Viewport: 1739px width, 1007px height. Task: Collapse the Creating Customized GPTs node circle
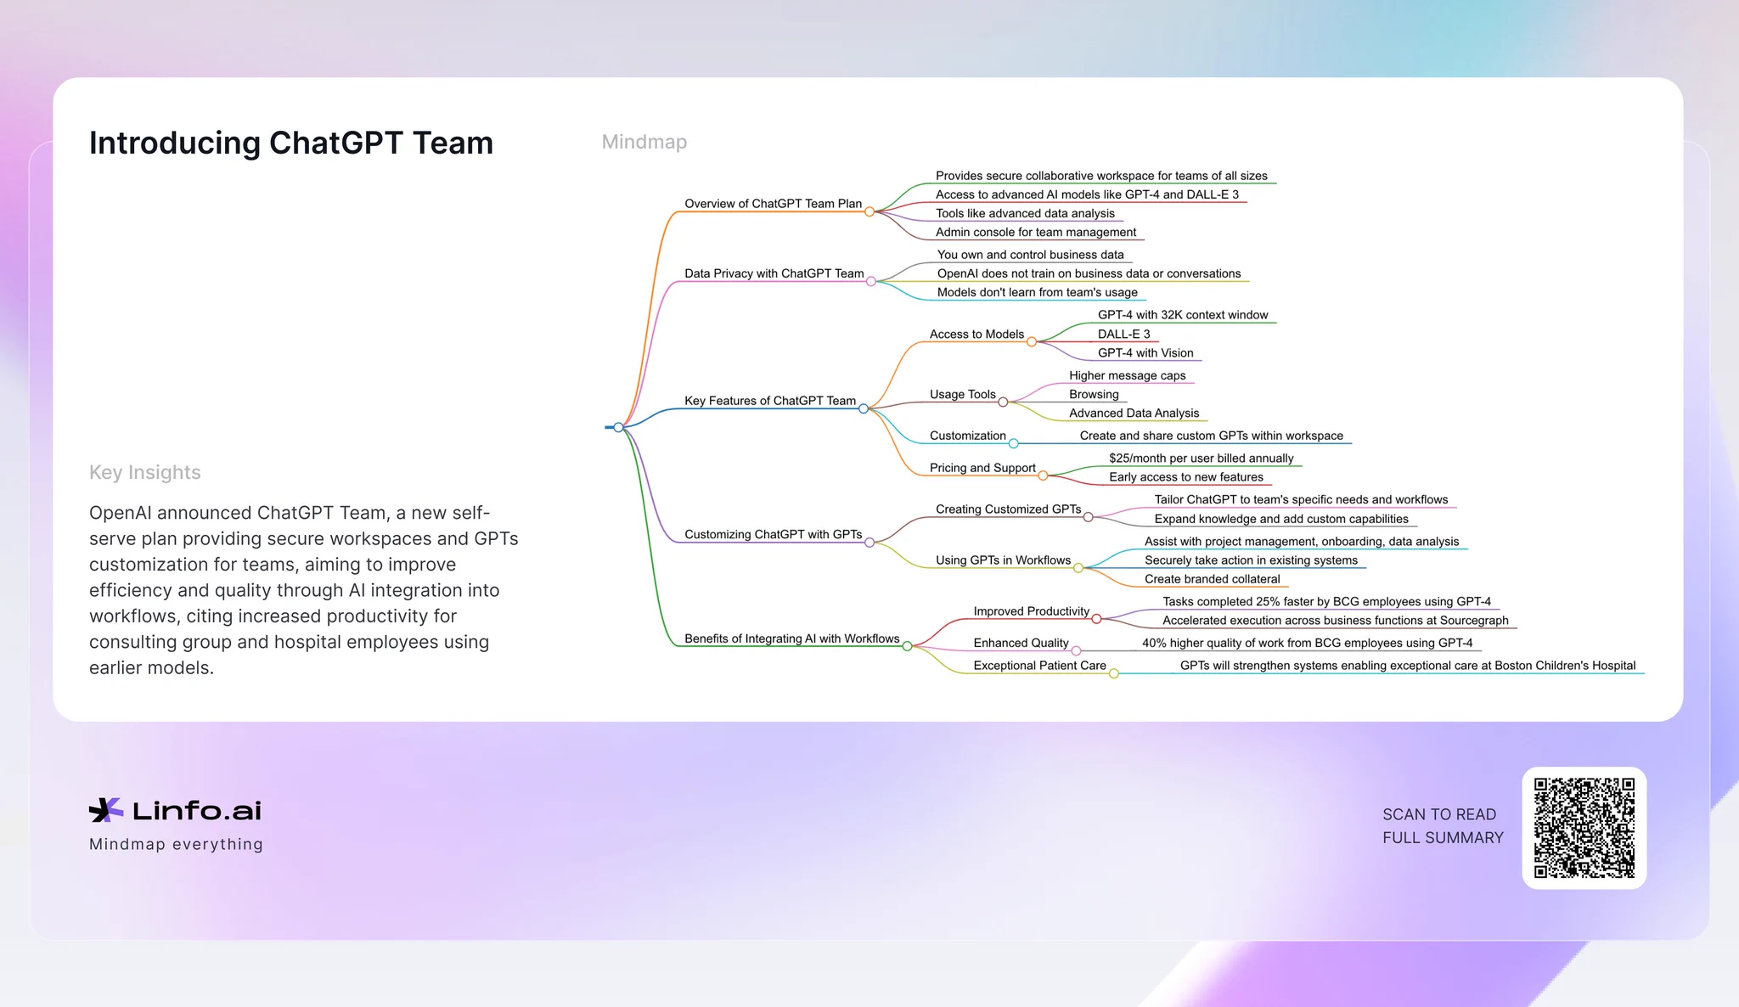(1089, 516)
